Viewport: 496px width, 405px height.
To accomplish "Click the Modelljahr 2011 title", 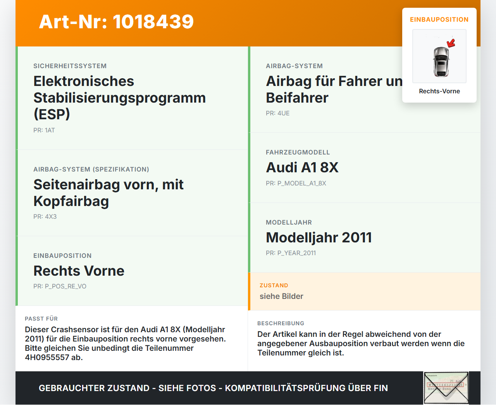I will coord(319,237).
